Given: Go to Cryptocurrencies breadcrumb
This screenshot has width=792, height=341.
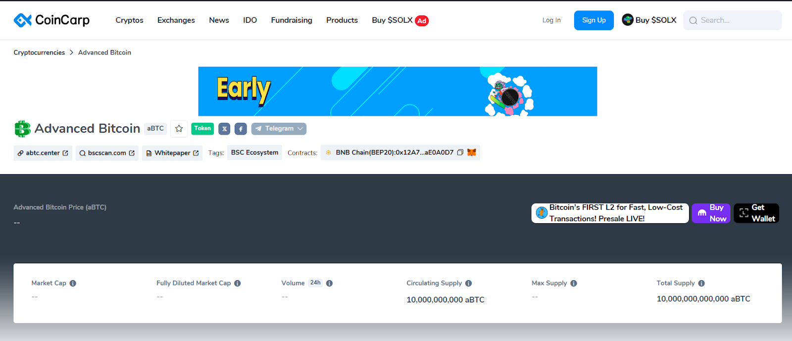Looking at the screenshot, I should (x=39, y=52).
